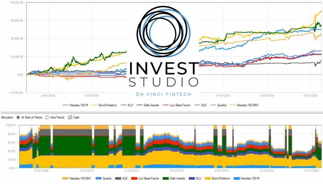Click 01/01/2018 on the allocation chart axis

click(267, 171)
